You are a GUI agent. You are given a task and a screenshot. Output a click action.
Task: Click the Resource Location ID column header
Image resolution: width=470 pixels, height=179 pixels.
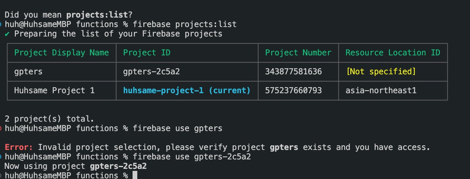tap(393, 53)
